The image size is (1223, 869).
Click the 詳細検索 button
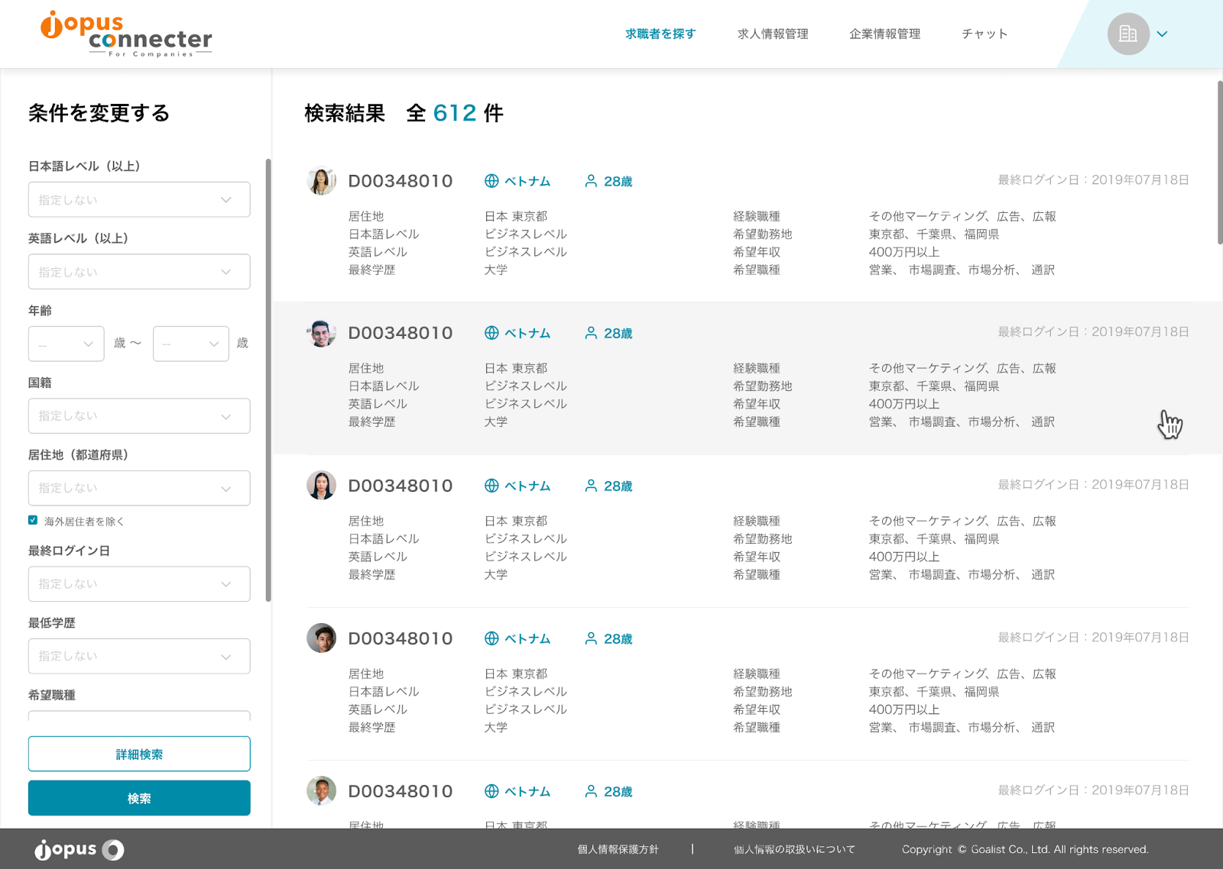point(139,754)
